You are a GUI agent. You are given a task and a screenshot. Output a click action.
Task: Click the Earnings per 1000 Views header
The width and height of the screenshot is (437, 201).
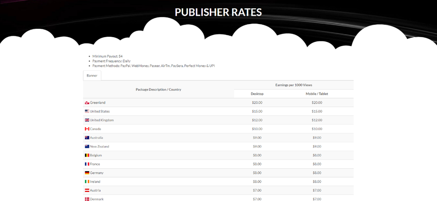click(x=294, y=85)
